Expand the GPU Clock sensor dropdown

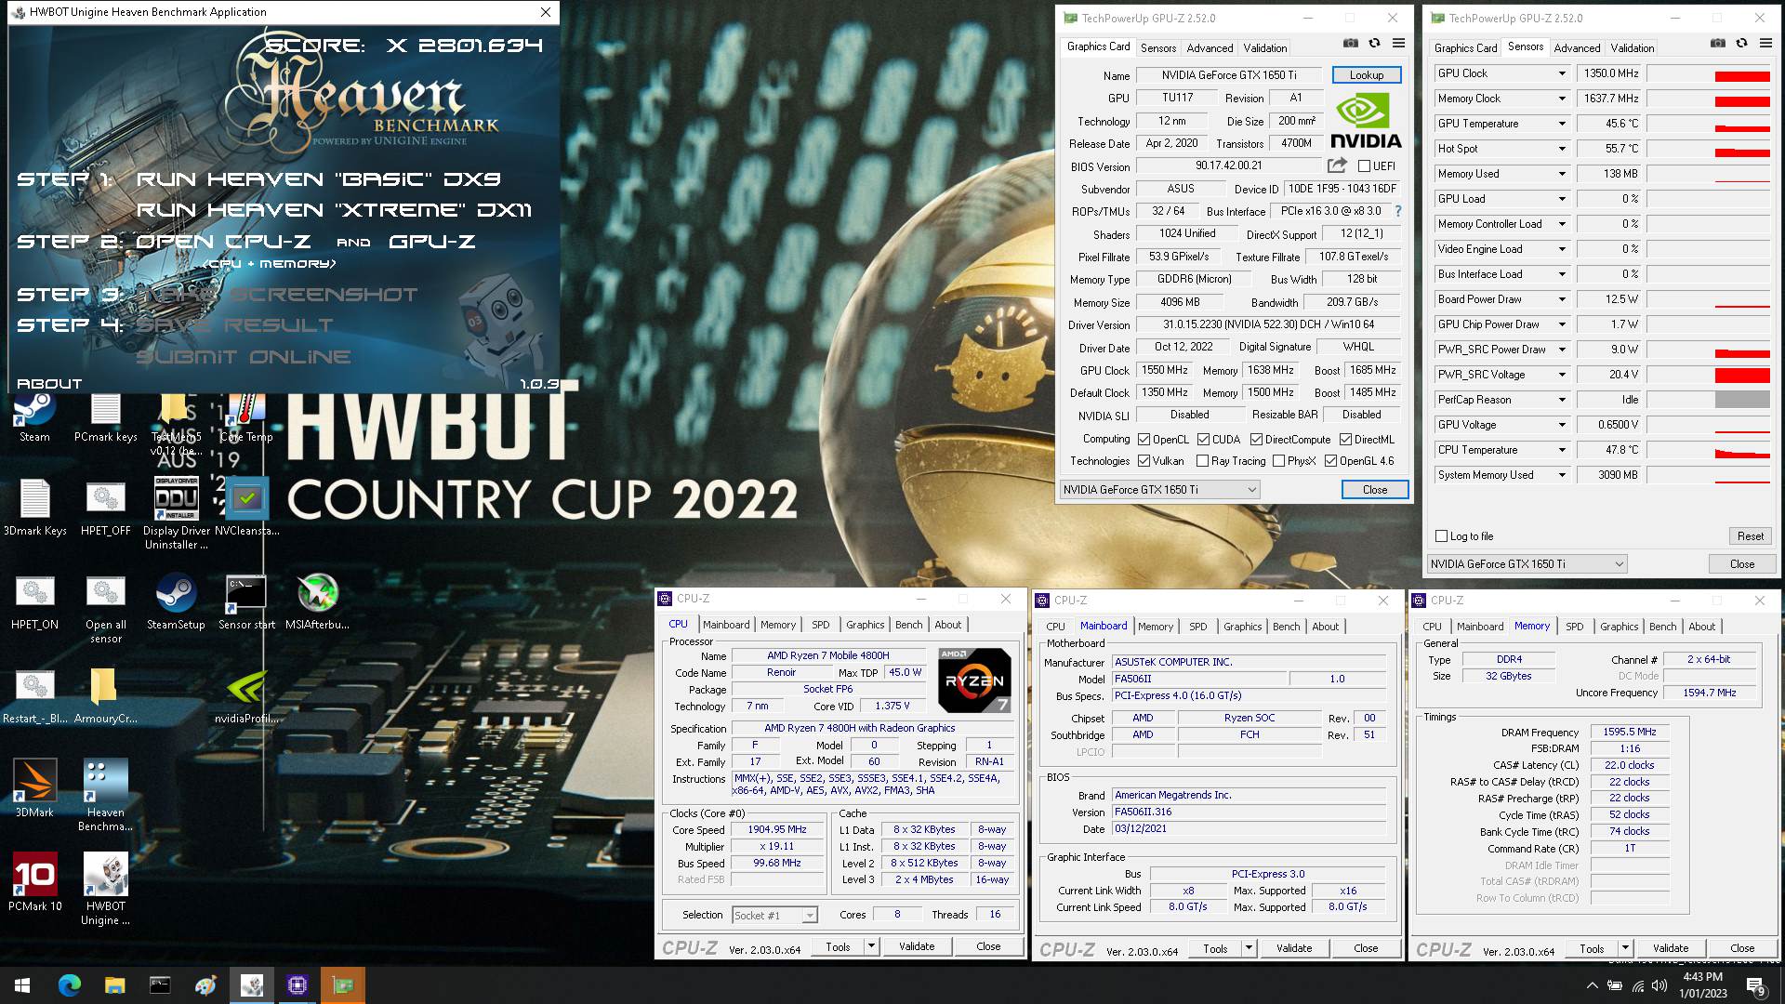click(1562, 73)
